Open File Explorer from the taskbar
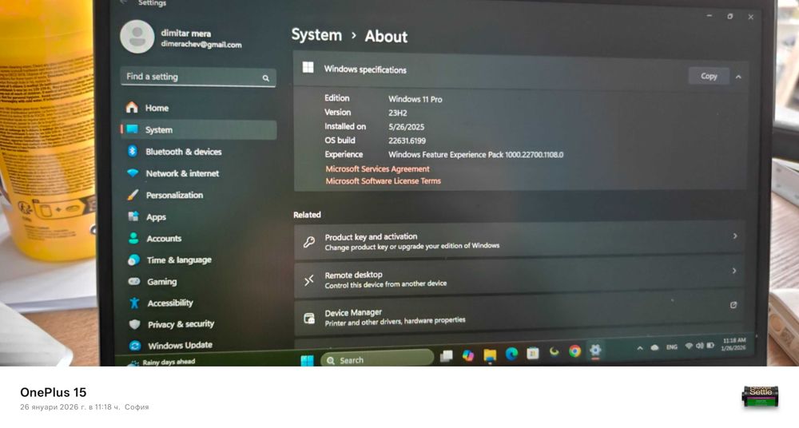The width and height of the screenshot is (799, 428). click(490, 355)
